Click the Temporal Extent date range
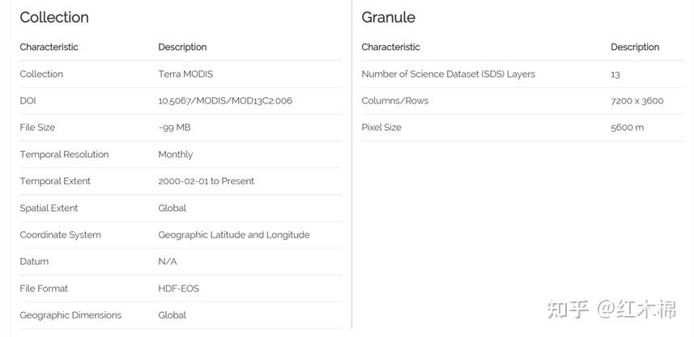Image resolution: width=694 pixels, height=337 pixels. coord(206,181)
